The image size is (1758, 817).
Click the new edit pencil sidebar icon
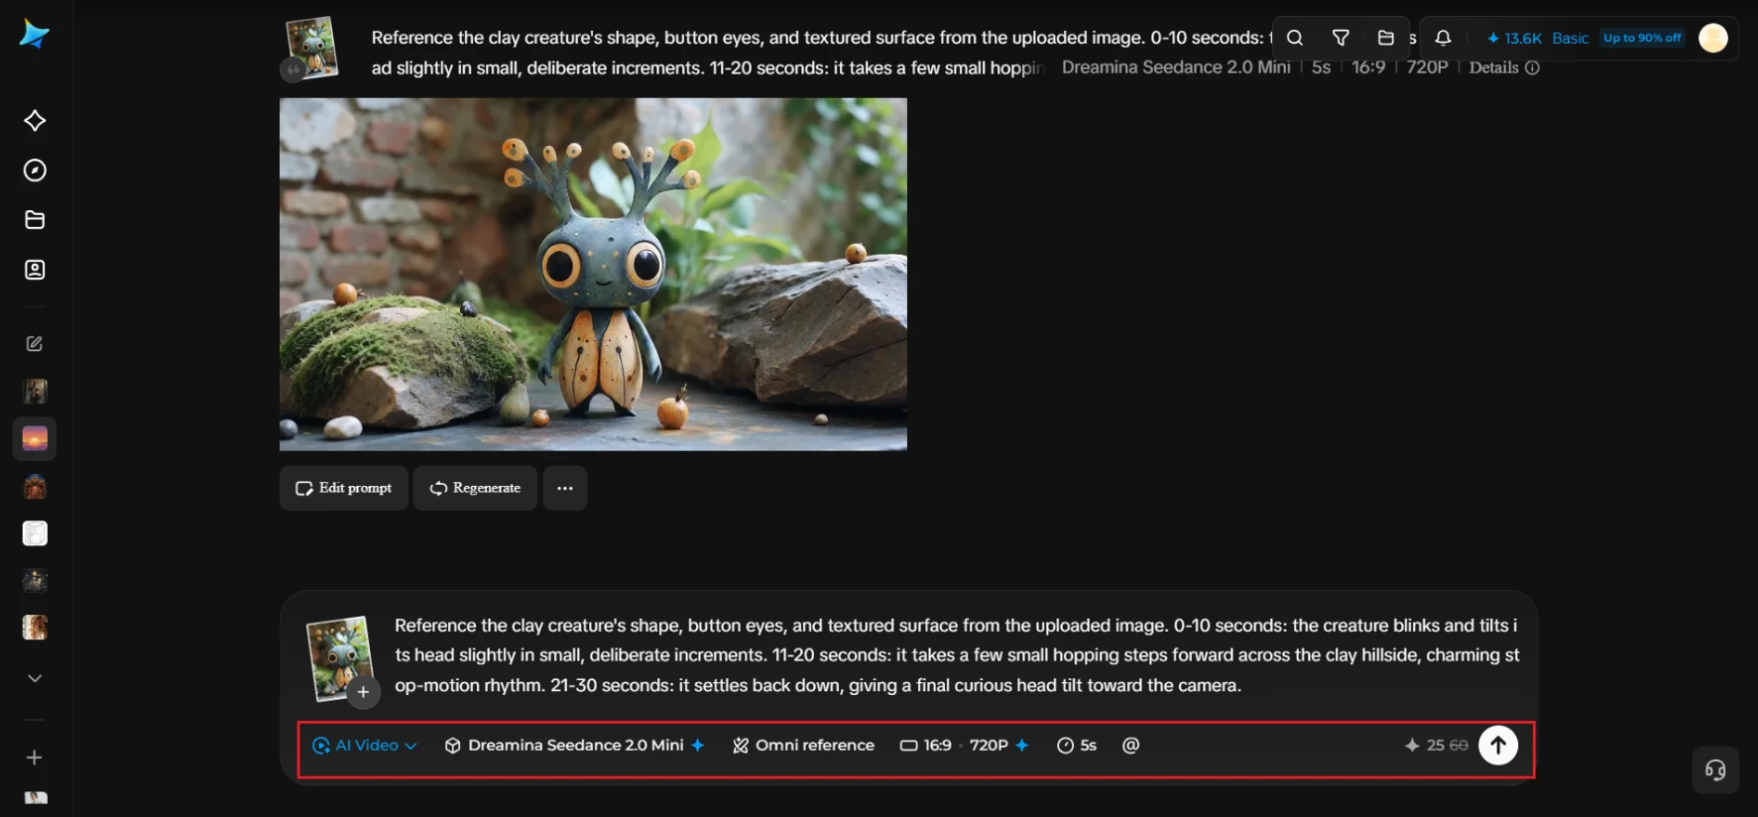[x=35, y=344]
